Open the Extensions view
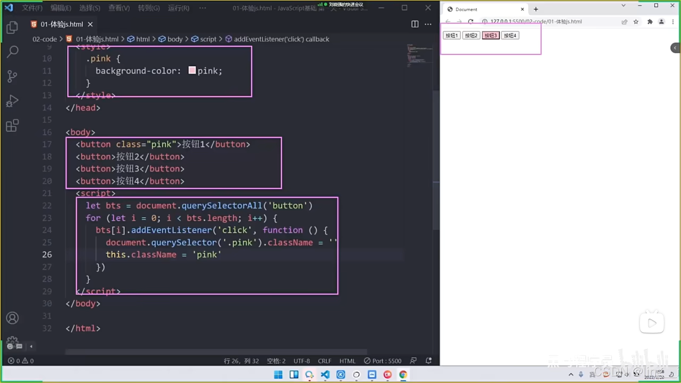The image size is (681, 383). [12, 126]
